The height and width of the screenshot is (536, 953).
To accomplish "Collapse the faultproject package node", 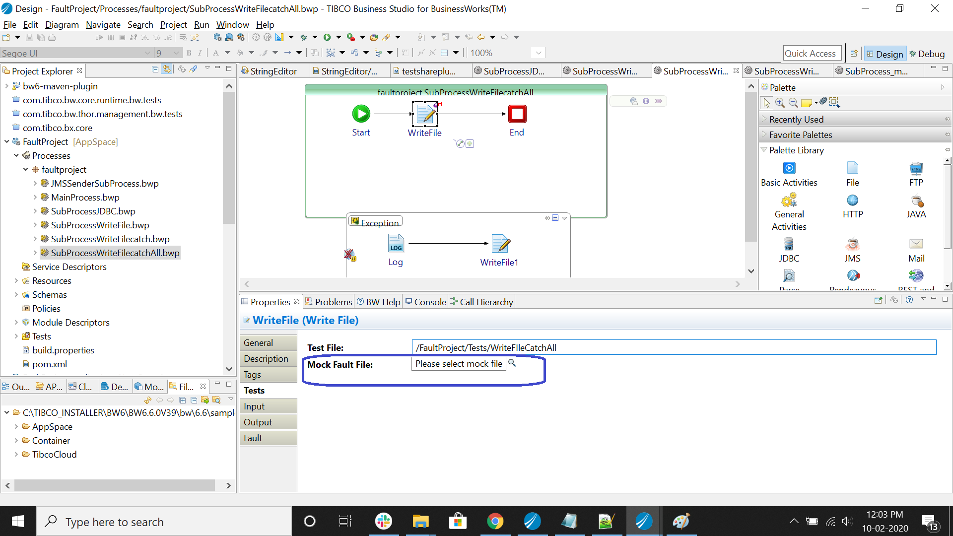I will click(x=26, y=170).
